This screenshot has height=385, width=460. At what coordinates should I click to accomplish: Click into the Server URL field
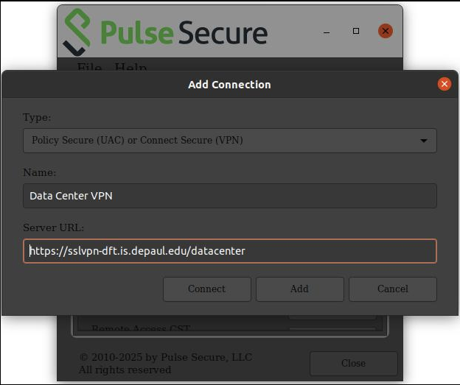coord(229,251)
